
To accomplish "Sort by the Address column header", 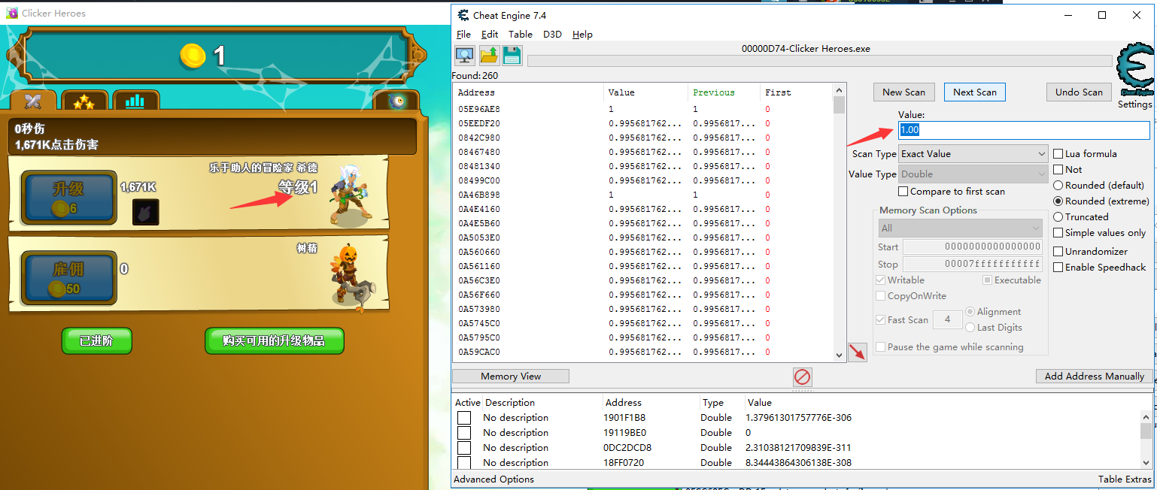I will click(476, 92).
